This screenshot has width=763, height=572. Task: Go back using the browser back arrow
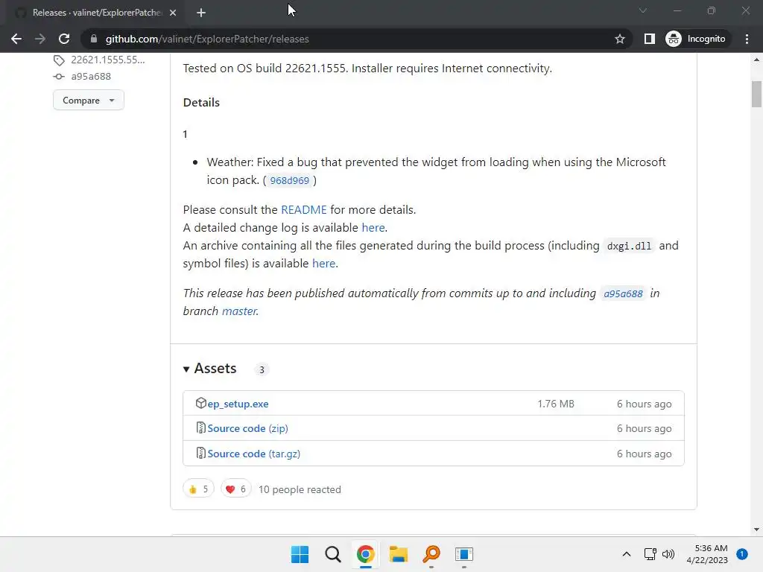(x=16, y=39)
